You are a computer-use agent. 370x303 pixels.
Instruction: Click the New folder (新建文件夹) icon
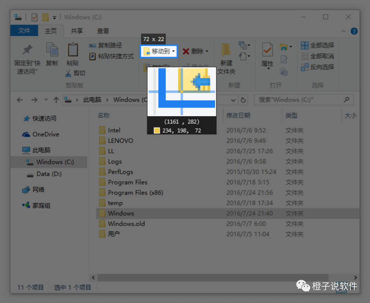point(226,50)
